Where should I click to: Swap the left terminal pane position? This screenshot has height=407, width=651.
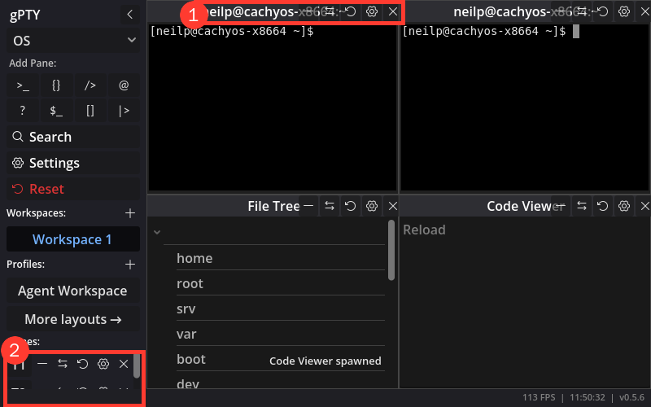coord(330,11)
